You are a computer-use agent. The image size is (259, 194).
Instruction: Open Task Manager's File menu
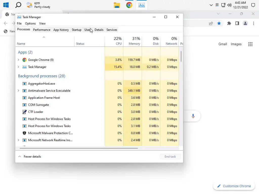pos(19,23)
